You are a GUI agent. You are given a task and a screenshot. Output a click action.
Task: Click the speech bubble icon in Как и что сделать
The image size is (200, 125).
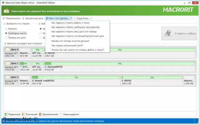coord(47,18)
